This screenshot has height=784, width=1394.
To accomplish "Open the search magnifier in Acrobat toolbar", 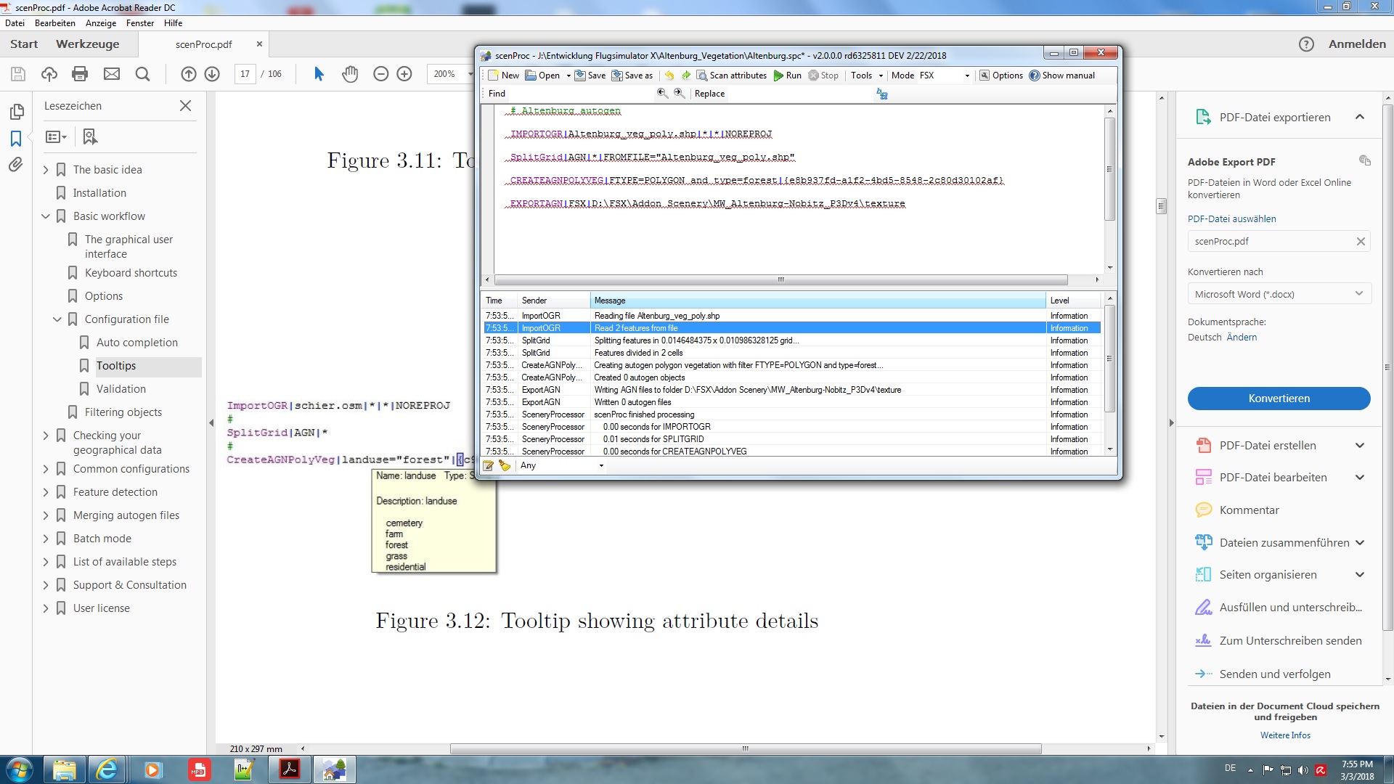I will coord(143,74).
